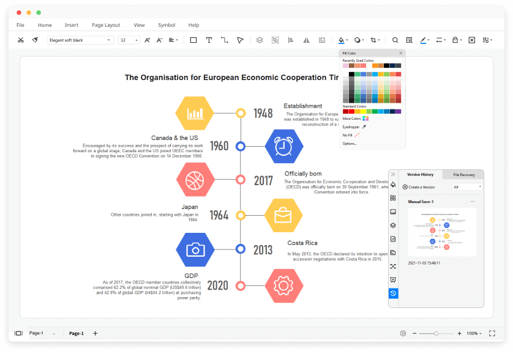This screenshot has height=352, width=513.
Task: Click the Search magnifier toolbar icon
Action: [395, 40]
